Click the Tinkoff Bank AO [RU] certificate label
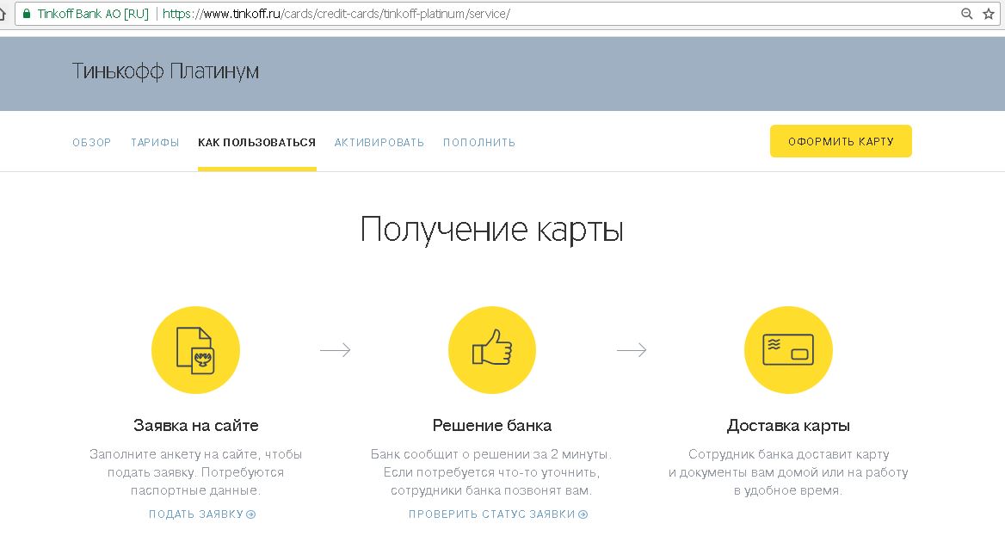1005x548 pixels. point(93,14)
